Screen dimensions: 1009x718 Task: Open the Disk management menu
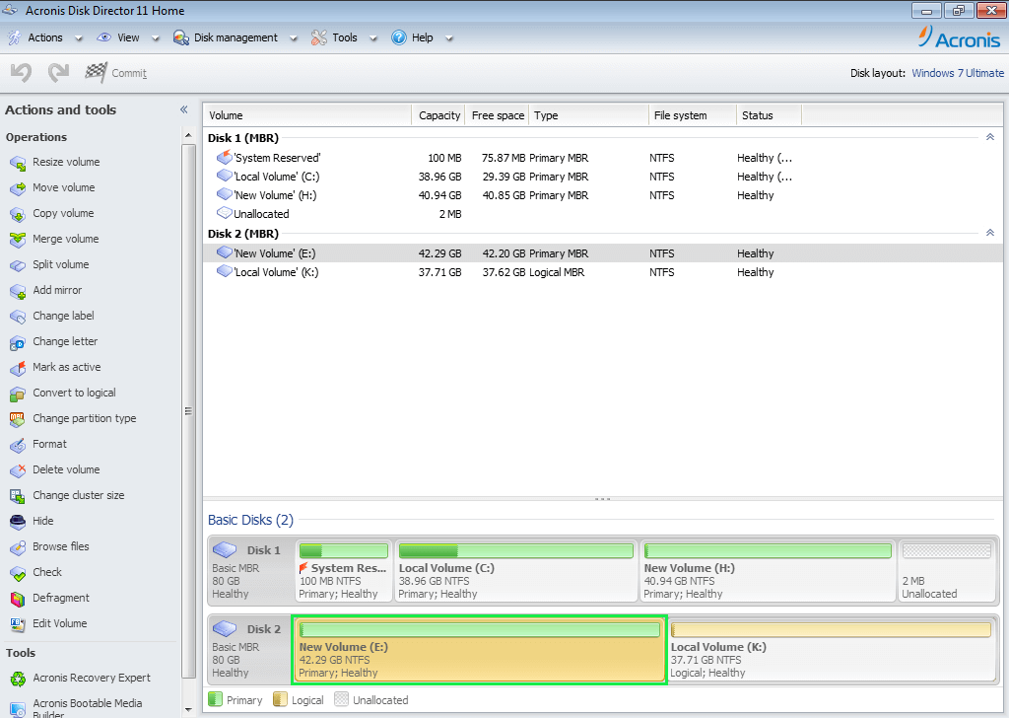coord(235,38)
